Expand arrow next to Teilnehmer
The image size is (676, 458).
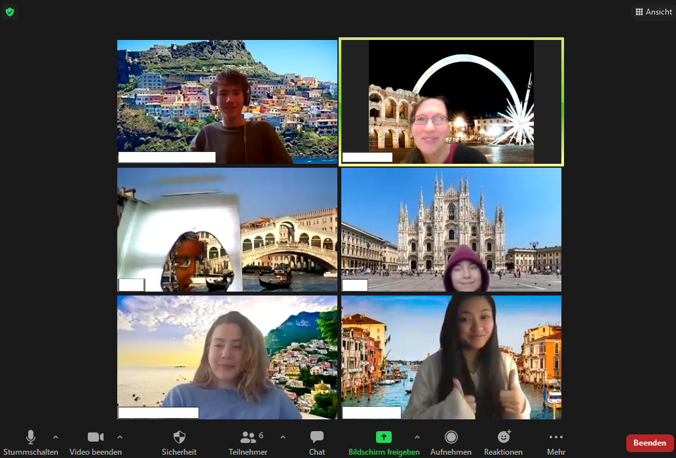coord(283,437)
